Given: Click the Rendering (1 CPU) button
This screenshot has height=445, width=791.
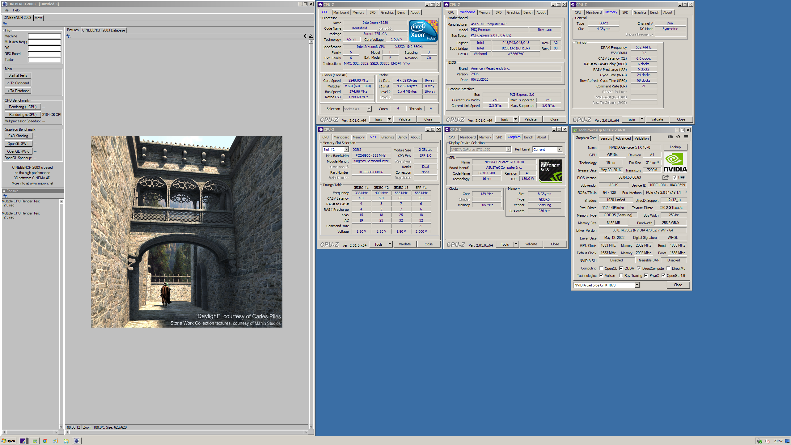Looking at the screenshot, I should point(23,107).
